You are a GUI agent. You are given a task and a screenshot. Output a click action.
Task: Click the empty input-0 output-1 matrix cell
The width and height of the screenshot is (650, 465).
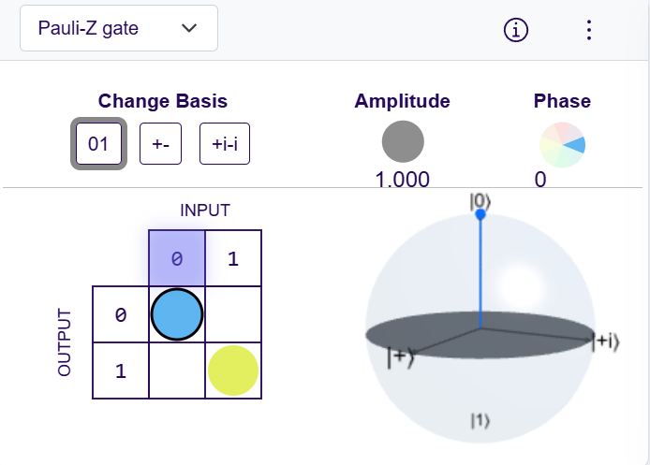click(176, 371)
